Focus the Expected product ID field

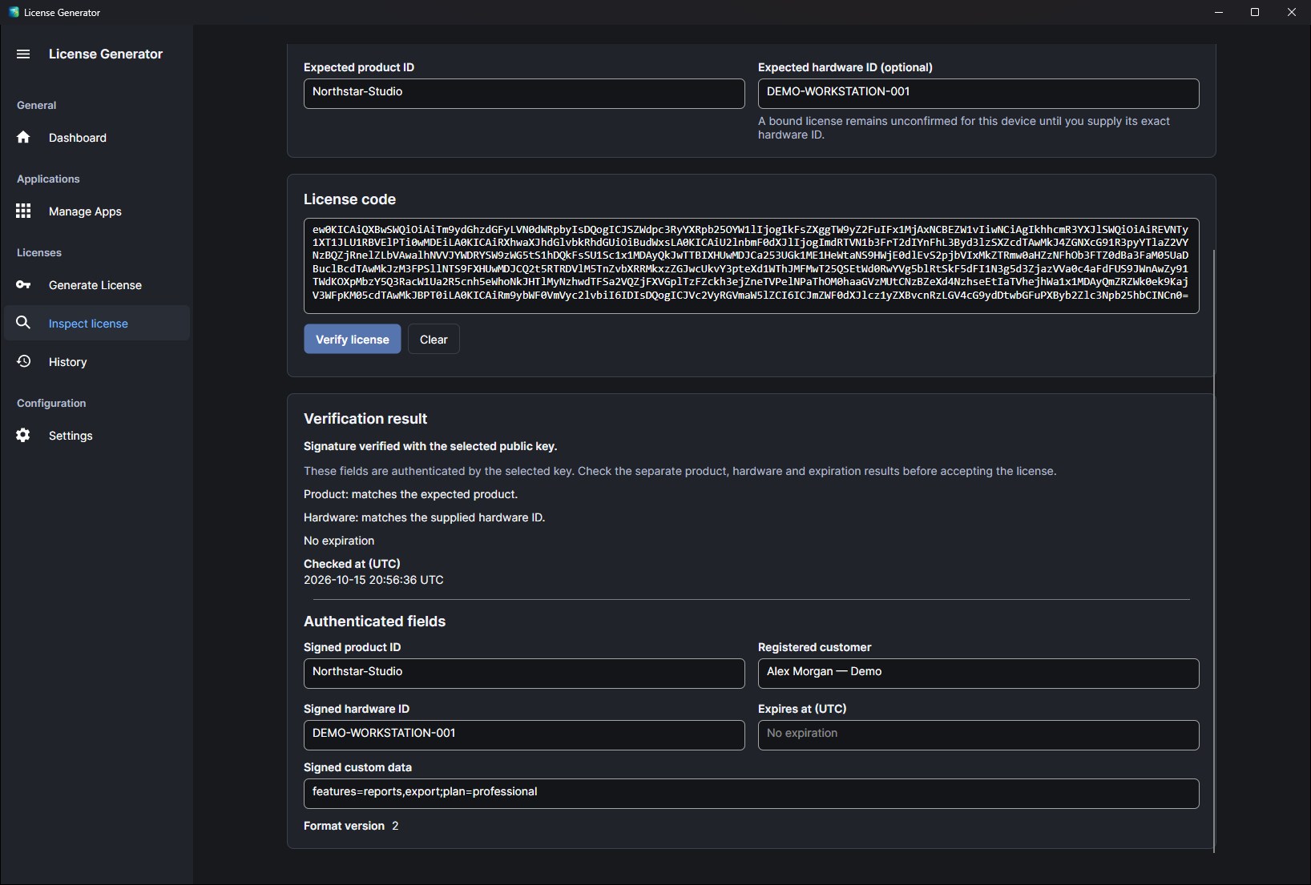[x=524, y=93]
